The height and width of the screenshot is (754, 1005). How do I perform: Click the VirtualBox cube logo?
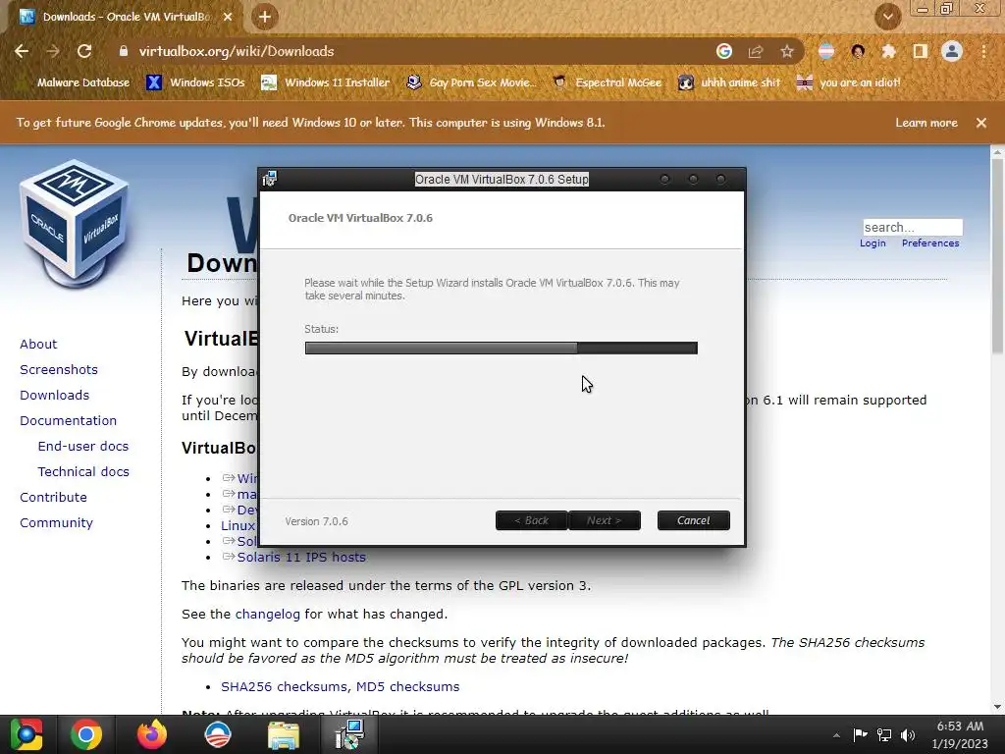pyautogui.click(x=75, y=223)
